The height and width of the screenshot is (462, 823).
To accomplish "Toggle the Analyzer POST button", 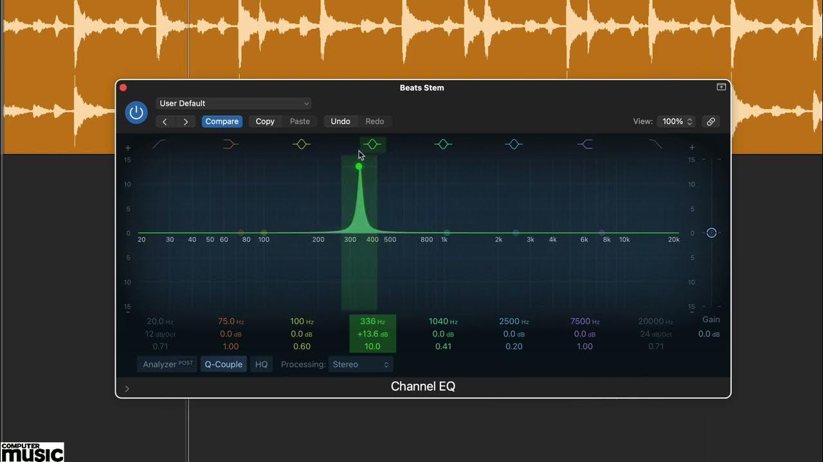I will pyautogui.click(x=167, y=364).
